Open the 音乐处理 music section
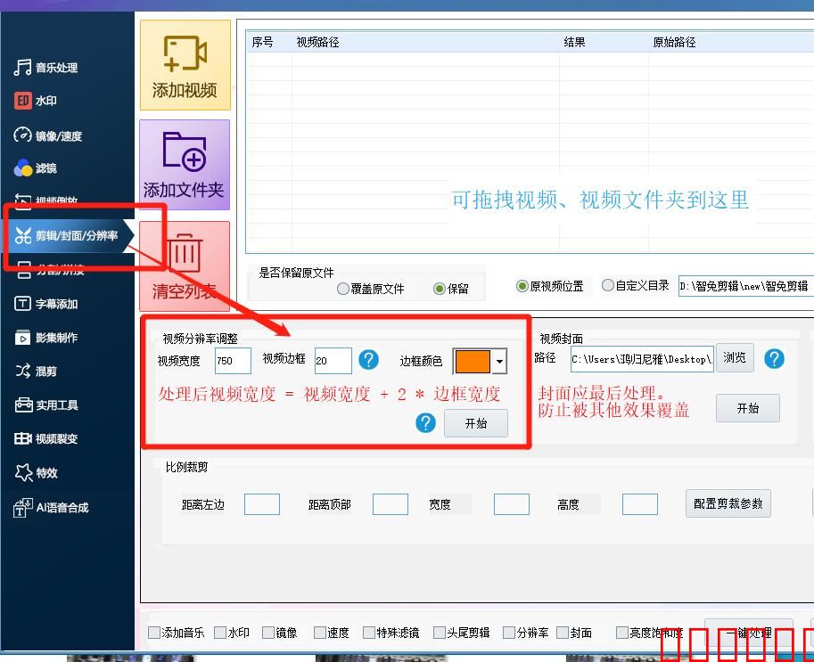814x662 pixels. [x=45, y=68]
